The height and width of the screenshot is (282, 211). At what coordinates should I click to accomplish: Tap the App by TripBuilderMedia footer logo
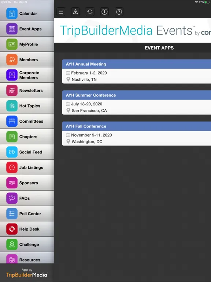point(27,273)
